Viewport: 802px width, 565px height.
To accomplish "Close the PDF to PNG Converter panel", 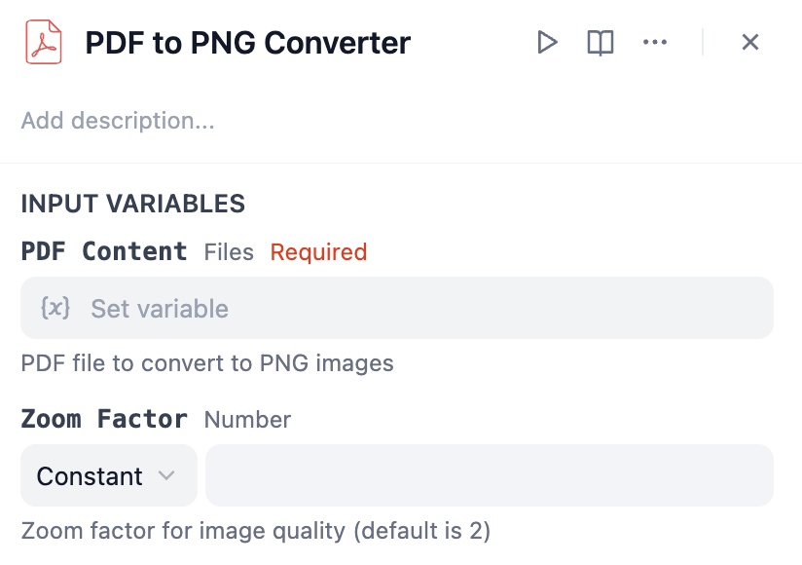I will (x=749, y=42).
